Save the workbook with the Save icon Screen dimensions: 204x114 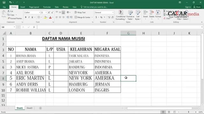tap(4, 2)
